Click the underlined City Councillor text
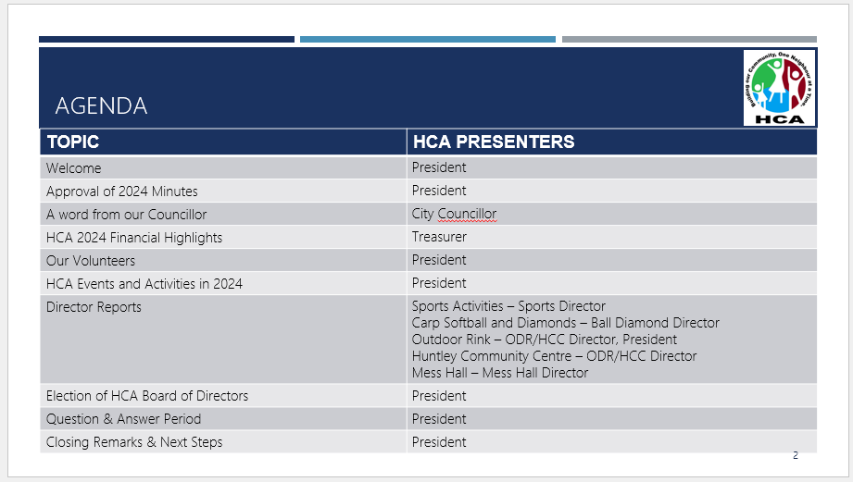 pyautogui.click(x=455, y=215)
